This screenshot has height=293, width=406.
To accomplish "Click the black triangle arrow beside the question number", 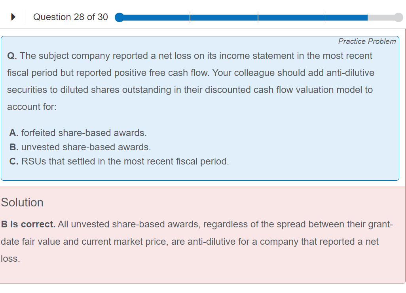I will pos(13,17).
